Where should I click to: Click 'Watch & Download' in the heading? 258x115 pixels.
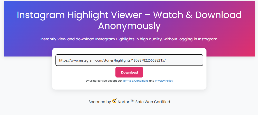click(x=198, y=15)
